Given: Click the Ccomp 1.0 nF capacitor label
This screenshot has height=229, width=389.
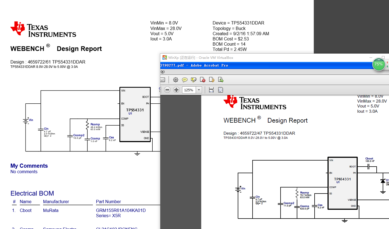Looking at the screenshot, I should click(x=95, y=140).
